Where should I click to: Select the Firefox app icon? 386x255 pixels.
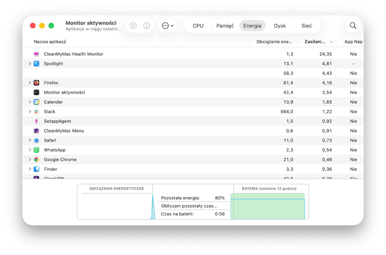37,83
